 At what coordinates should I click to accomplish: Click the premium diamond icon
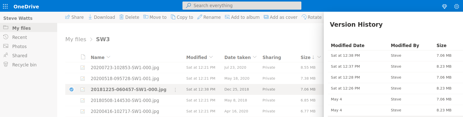point(444,6)
